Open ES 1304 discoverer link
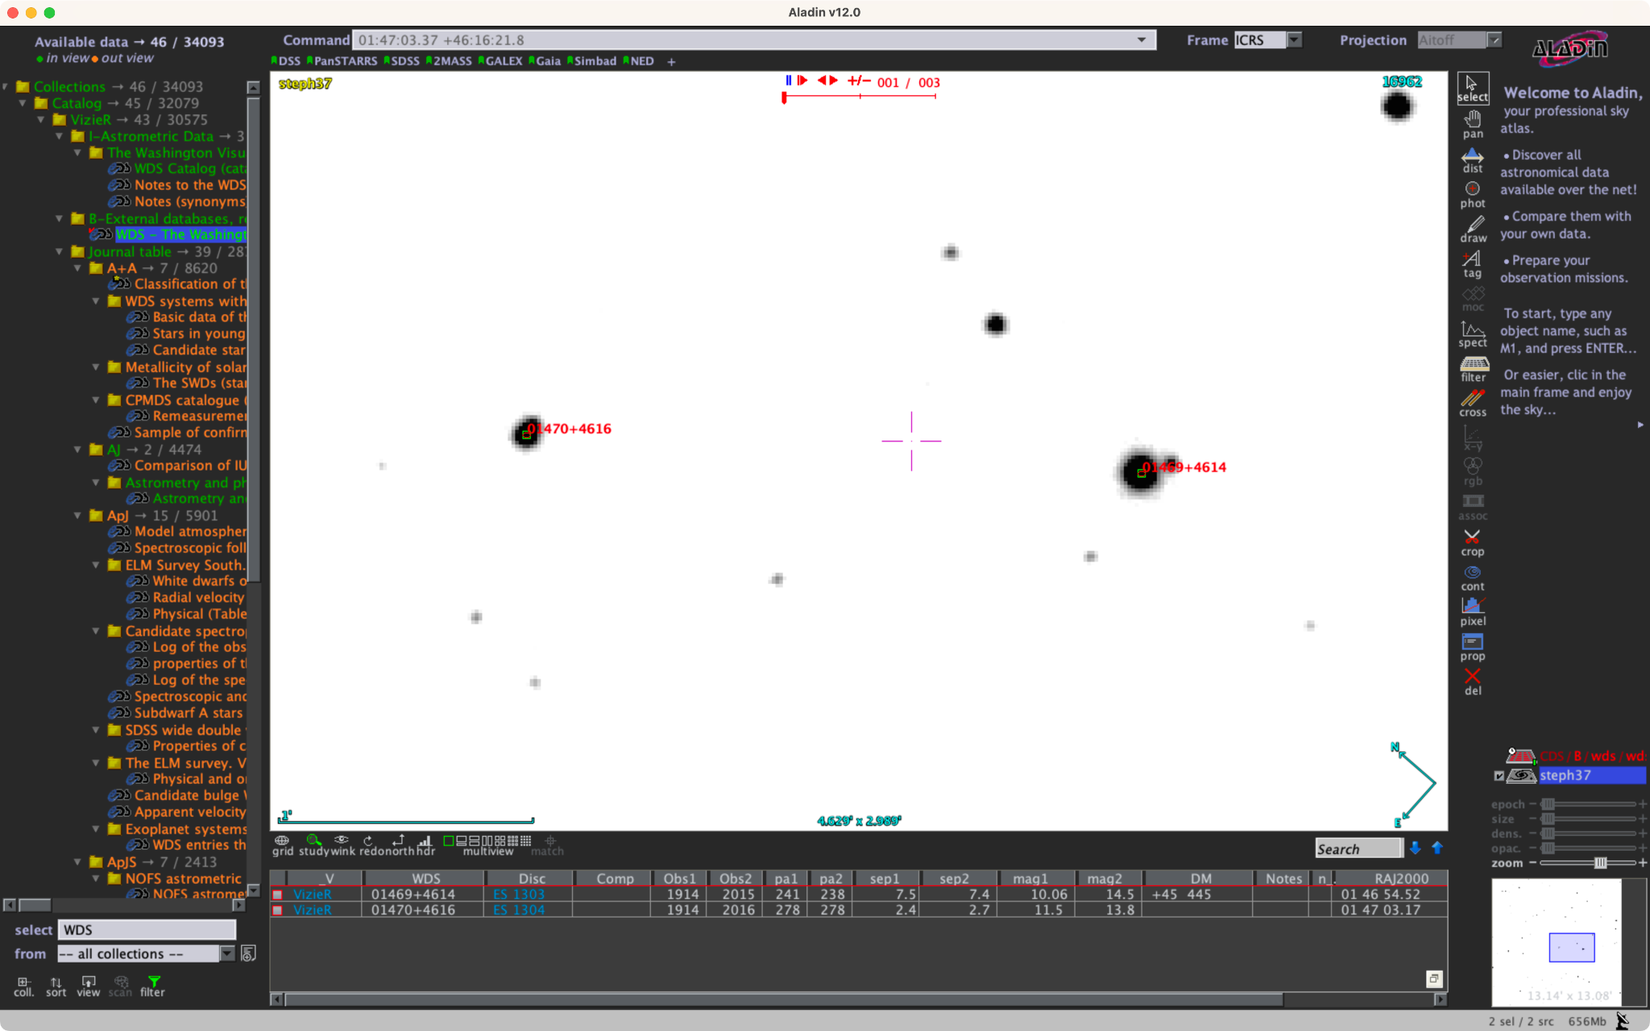This screenshot has width=1650, height=1031. (519, 910)
